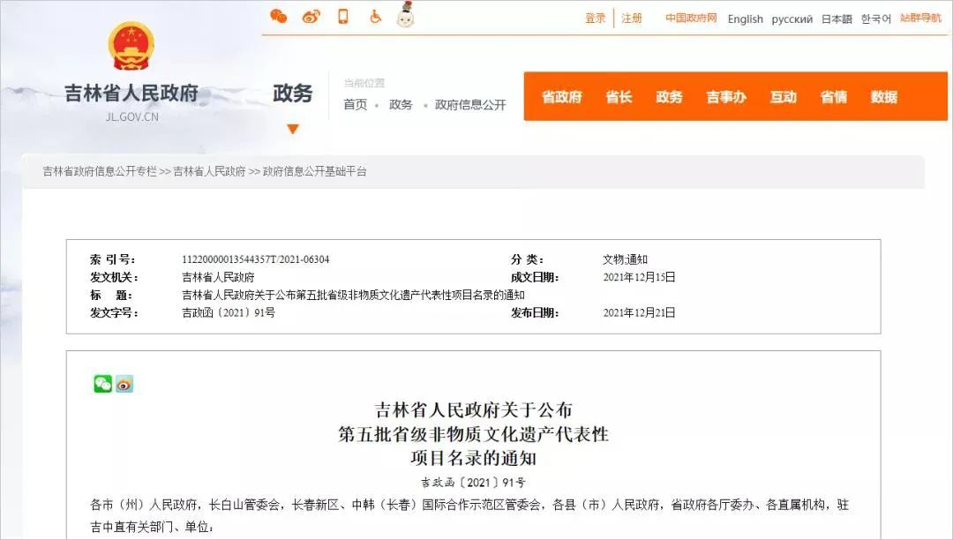
Task: Click 政府信息公开基础平台 breadcrumb link
Action: (x=315, y=172)
